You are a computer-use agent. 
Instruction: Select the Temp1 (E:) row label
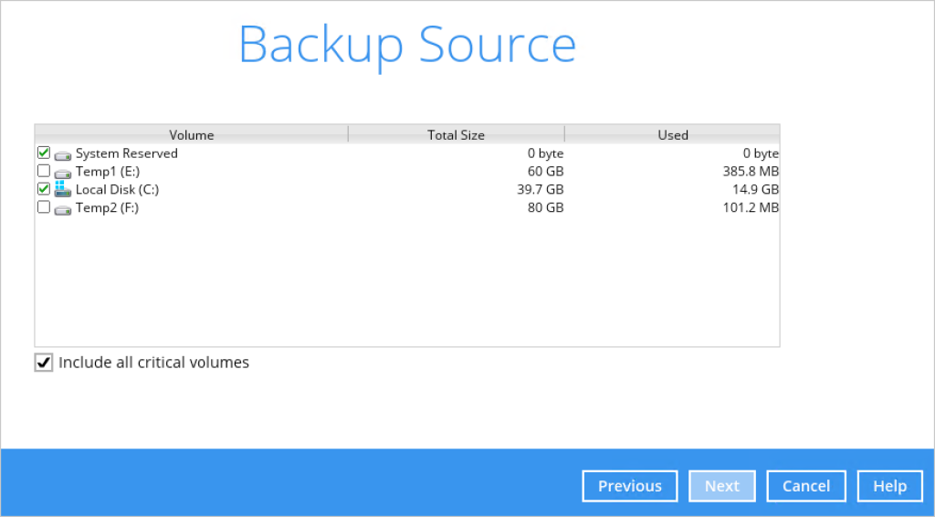[108, 172]
